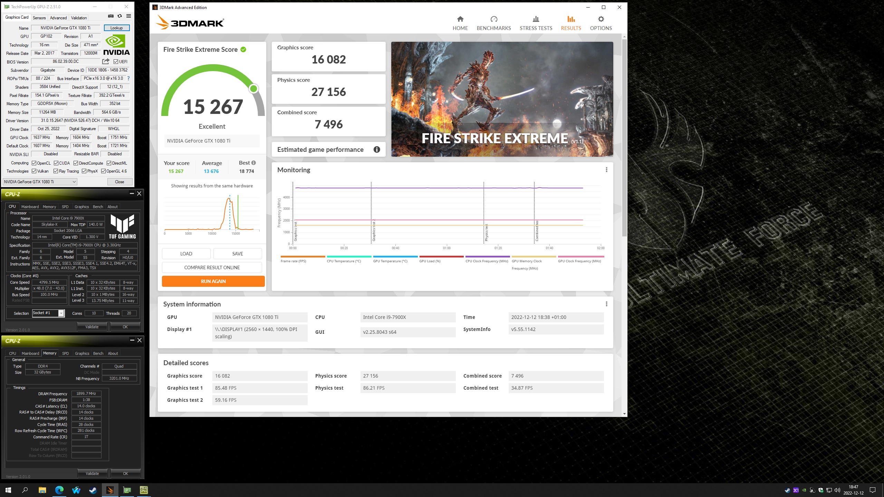Toggle the Ray Tracing checkbox
The width and height of the screenshot is (884, 497).
tap(56, 171)
